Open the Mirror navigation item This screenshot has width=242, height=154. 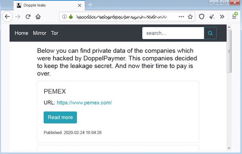click(x=39, y=33)
